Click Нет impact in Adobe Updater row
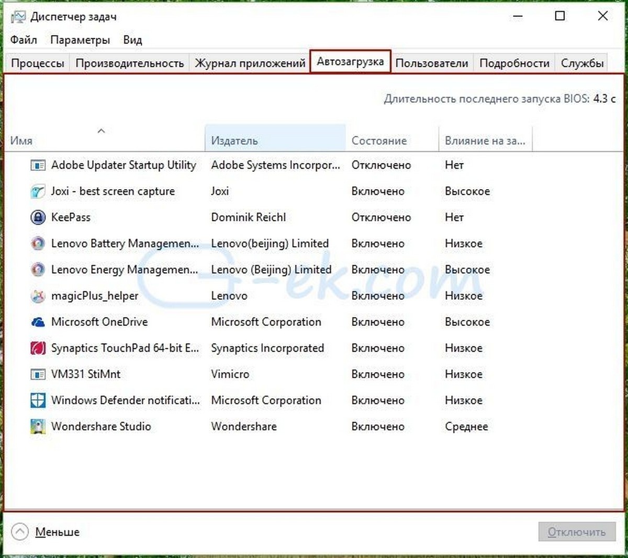 pyautogui.click(x=454, y=165)
